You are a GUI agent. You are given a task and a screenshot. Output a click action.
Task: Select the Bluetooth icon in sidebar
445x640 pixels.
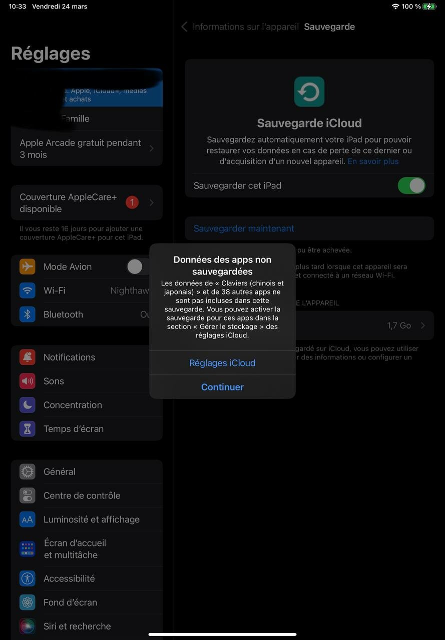coord(28,314)
